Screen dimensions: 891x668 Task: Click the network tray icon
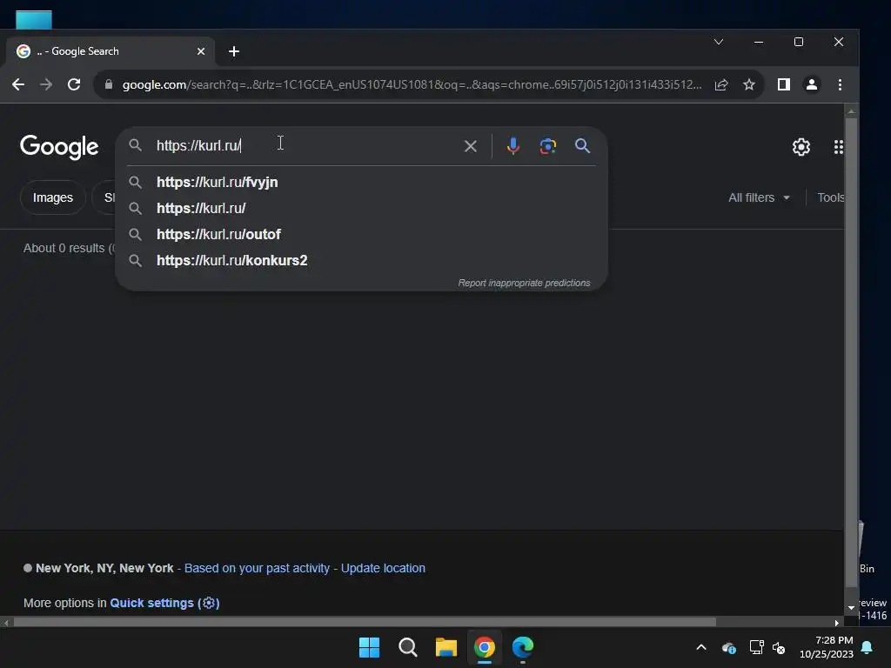click(756, 647)
